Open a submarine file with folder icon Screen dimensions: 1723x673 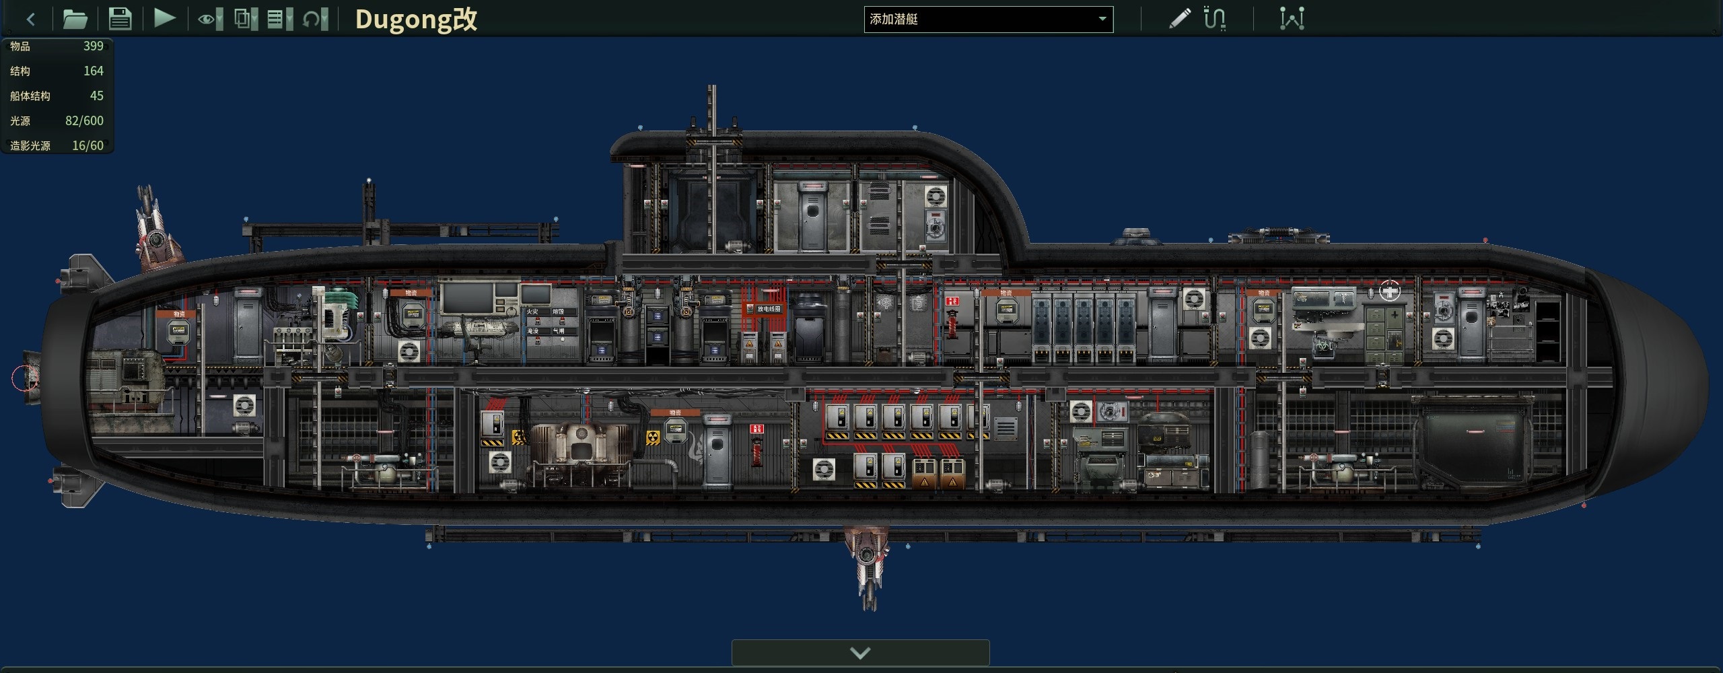click(x=75, y=19)
